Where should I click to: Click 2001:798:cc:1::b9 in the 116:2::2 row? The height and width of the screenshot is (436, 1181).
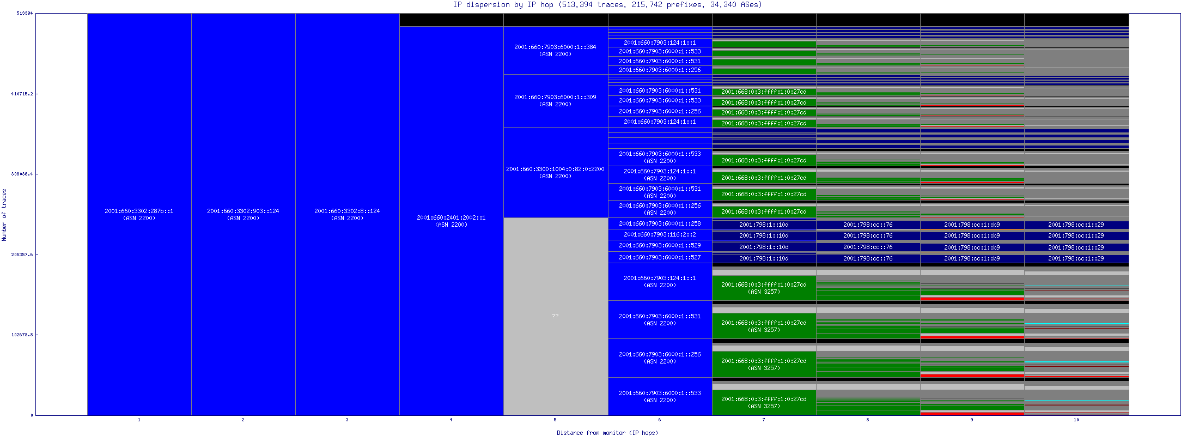click(x=972, y=235)
